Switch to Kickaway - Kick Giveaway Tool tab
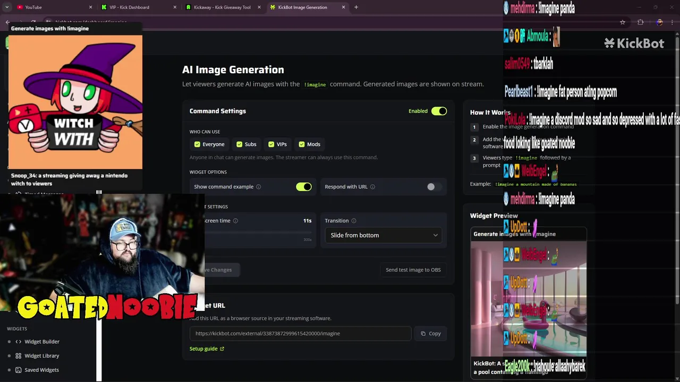Image resolution: width=680 pixels, height=382 pixels. 223,7
